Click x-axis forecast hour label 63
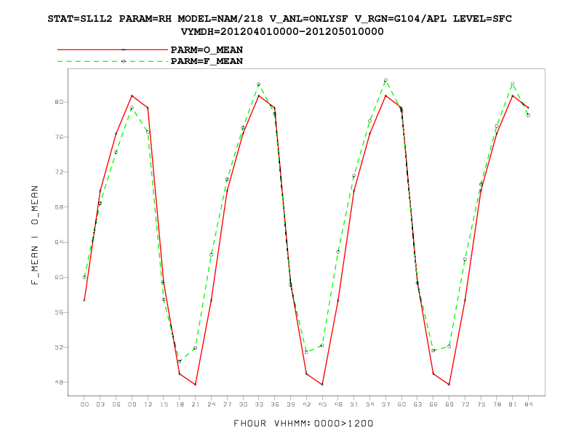Viewport: 576px width, 445px height. coord(417,404)
